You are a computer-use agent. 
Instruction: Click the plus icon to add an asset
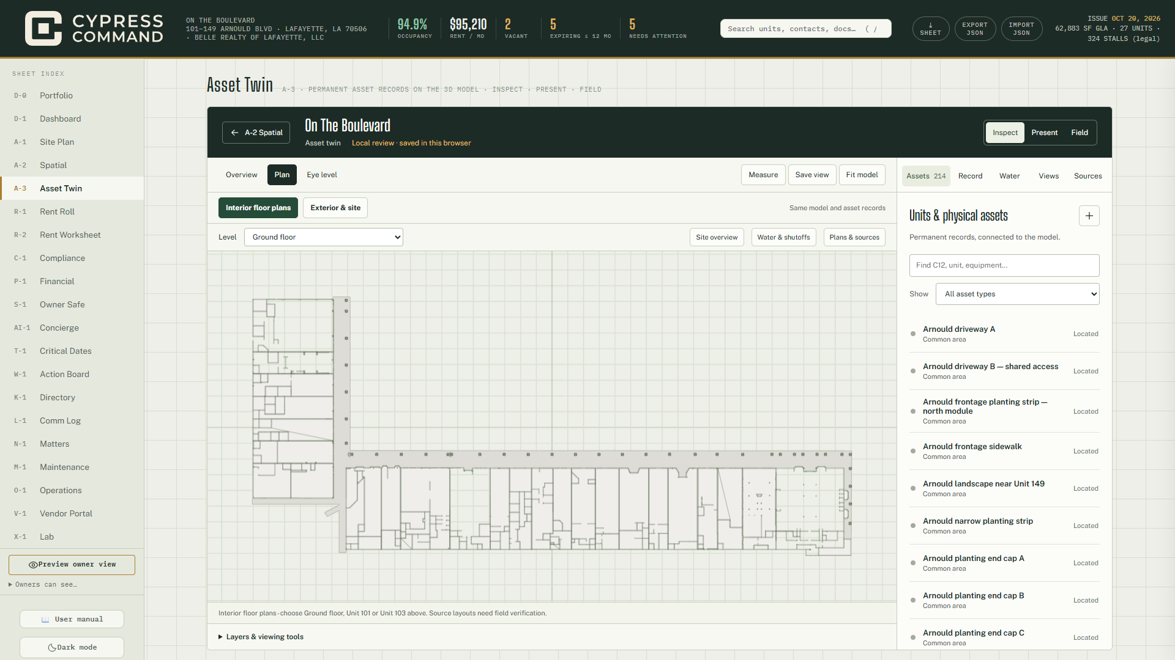(x=1089, y=216)
